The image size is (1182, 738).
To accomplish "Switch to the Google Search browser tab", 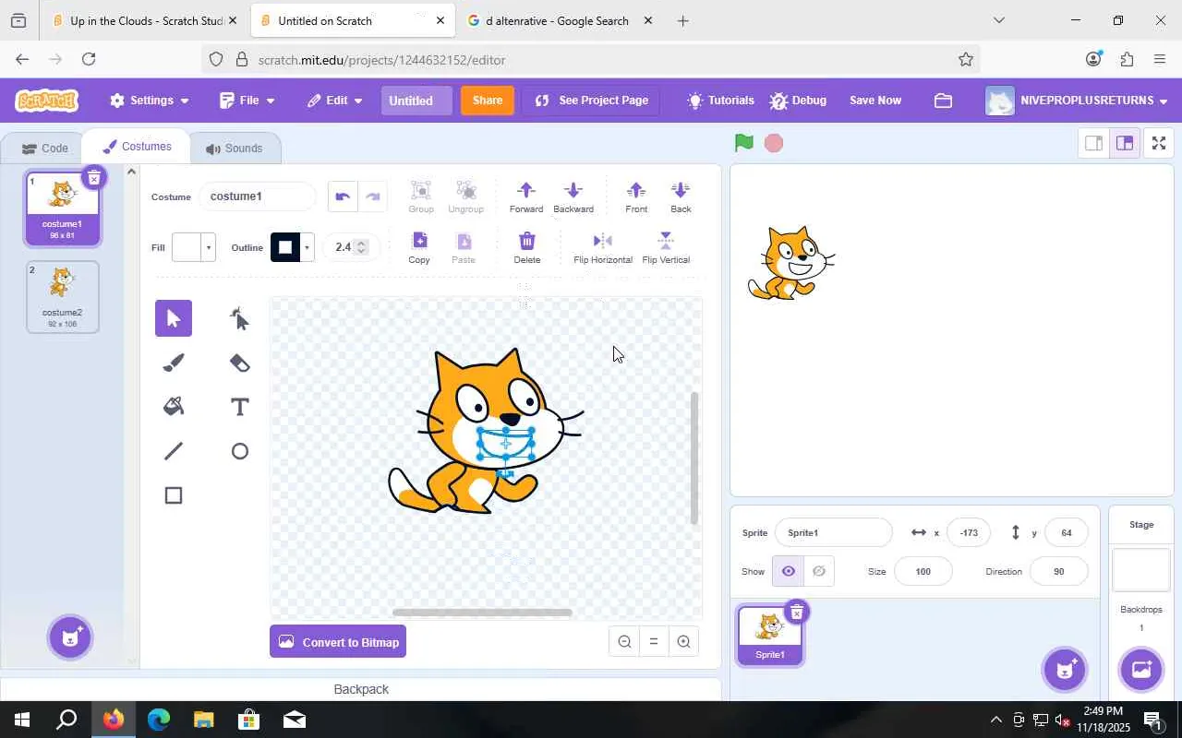I will pos(561,20).
